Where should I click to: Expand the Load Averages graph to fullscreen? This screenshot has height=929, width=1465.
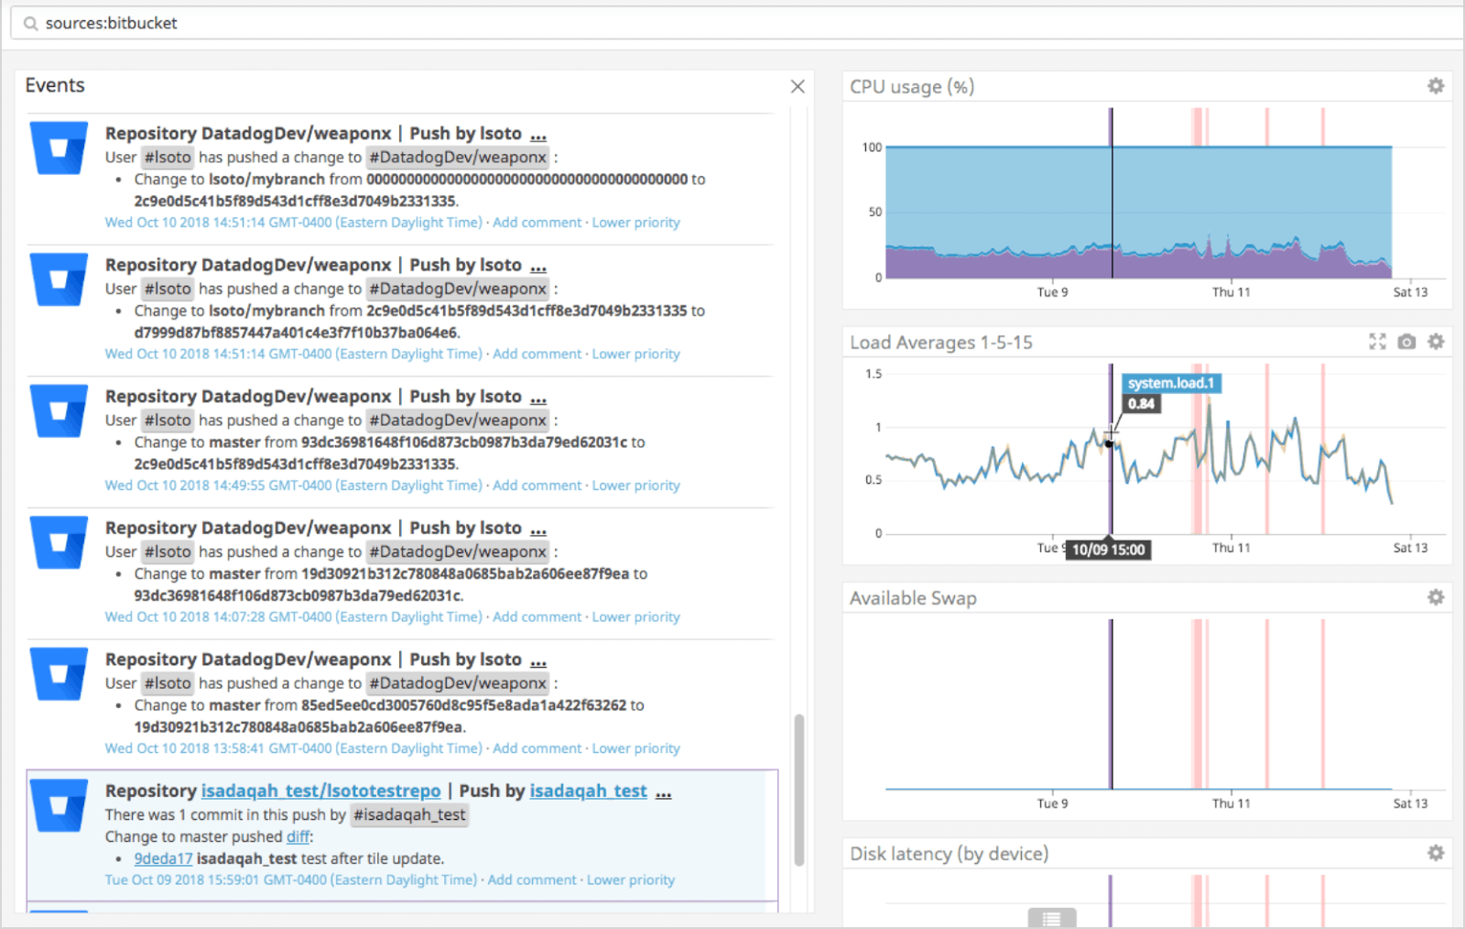pyautogui.click(x=1376, y=342)
